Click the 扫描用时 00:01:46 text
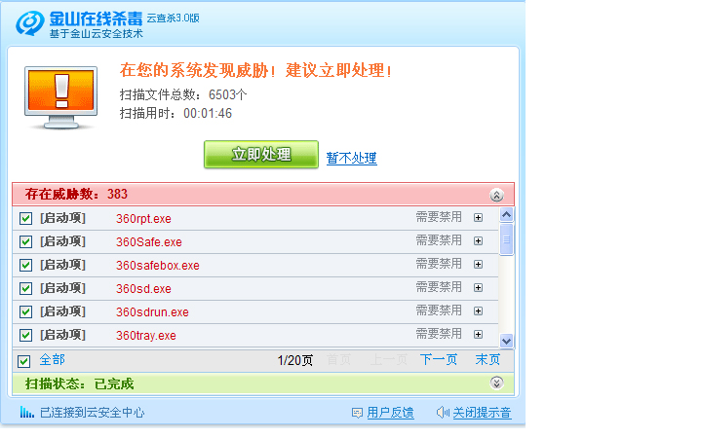702x438 pixels. click(175, 114)
